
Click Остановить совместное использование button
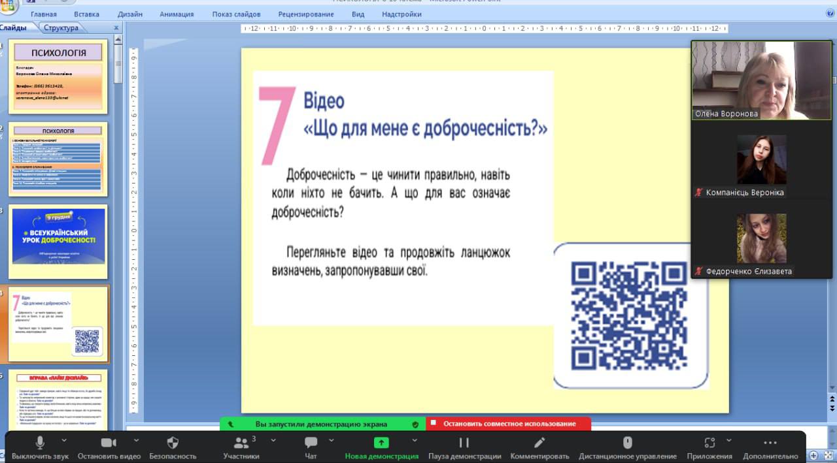[509, 424]
